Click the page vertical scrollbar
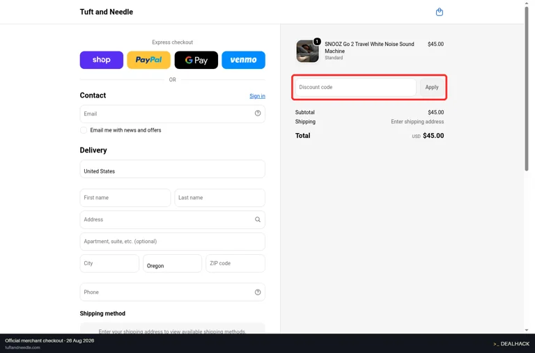The image size is (535, 353). [527, 88]
